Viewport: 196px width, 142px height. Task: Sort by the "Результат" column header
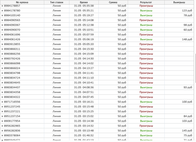tap(146, 2)
